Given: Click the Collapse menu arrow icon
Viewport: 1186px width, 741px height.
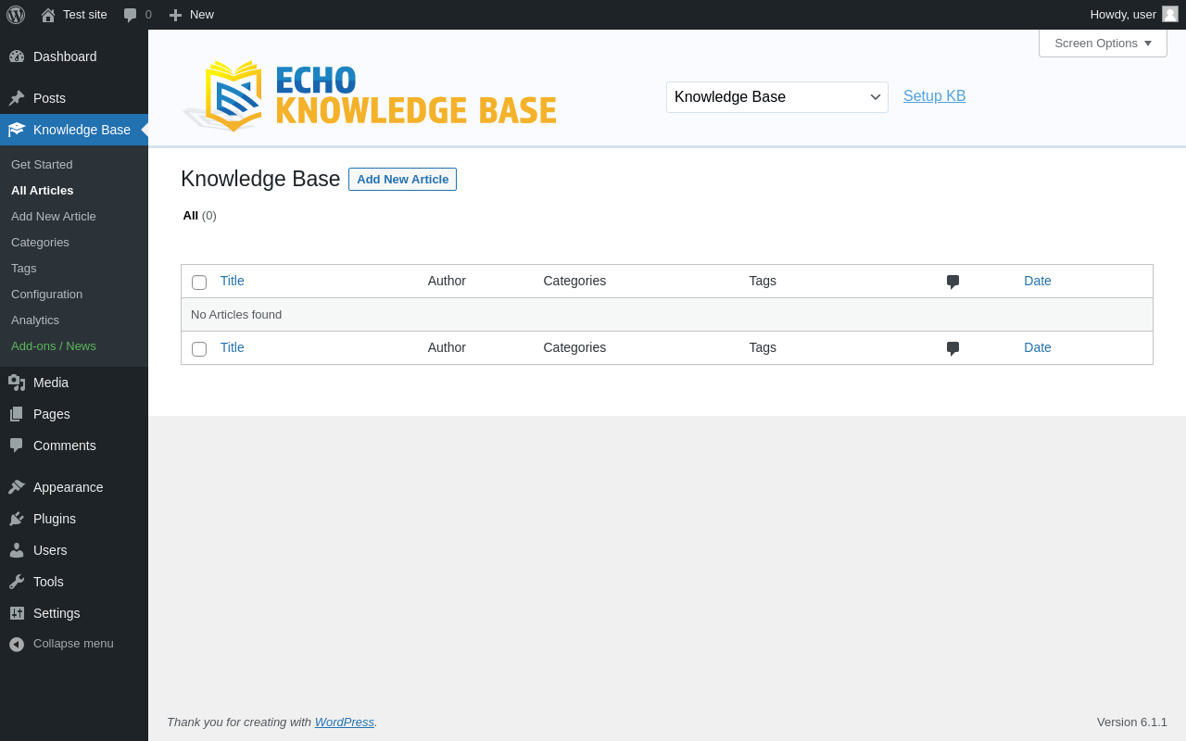Looking at the screenshot, I should tap(17, 644).
